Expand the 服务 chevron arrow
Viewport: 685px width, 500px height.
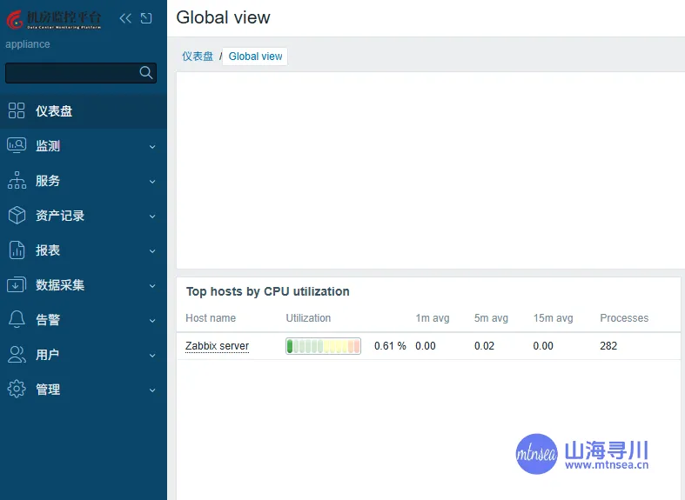click(x=152, y=182)
